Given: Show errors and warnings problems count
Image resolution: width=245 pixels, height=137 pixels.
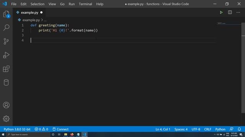Looking at the screenshot, I should [x=41, y=129].
